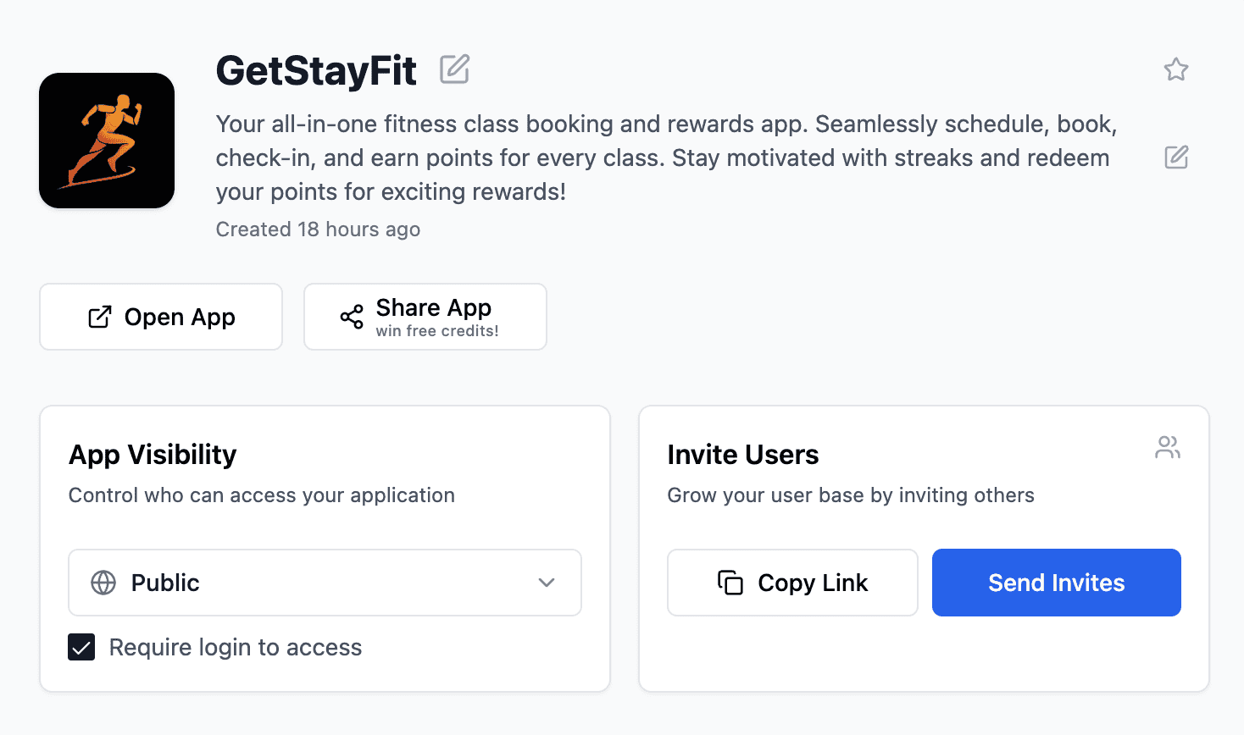Click the Open App button label
Screen dimensions: 1244x735
click(x=180, y=317)
